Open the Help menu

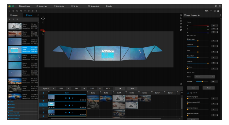coord(109,6)
